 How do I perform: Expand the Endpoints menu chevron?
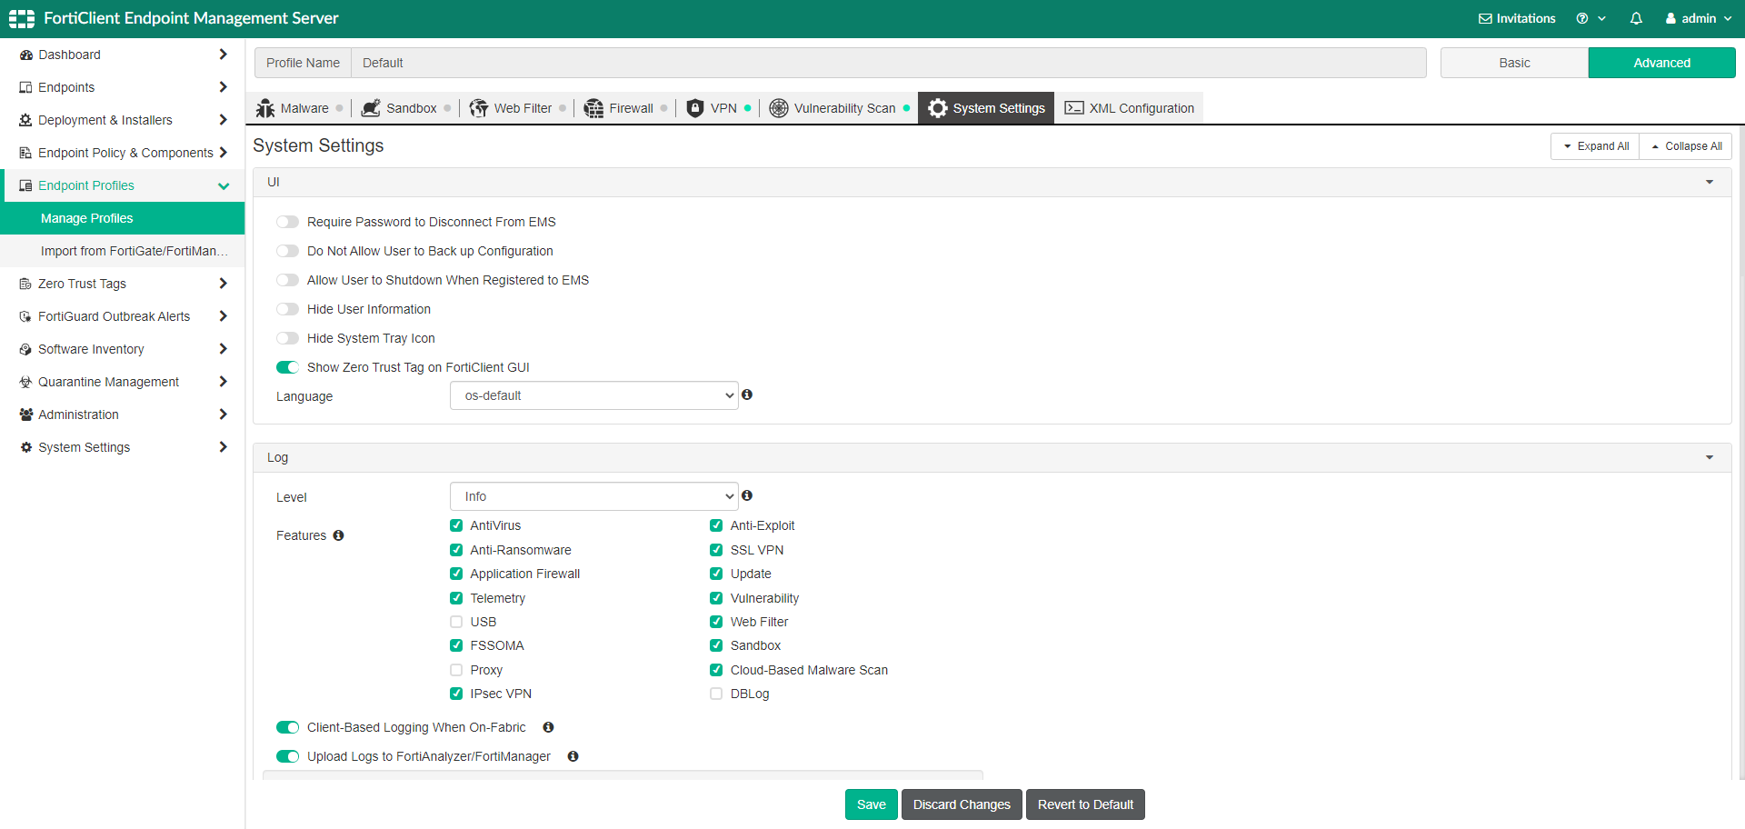(x=223, y=87)
